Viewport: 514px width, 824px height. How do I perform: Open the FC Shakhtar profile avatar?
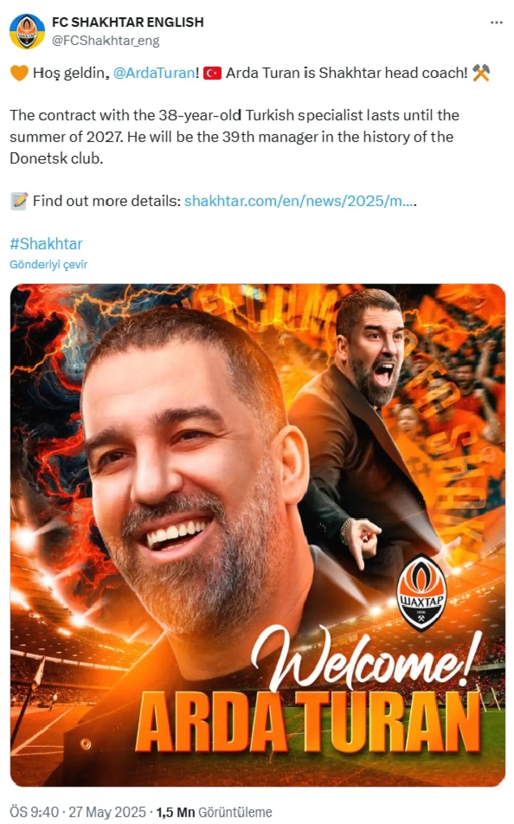click(x=27, y=31)
